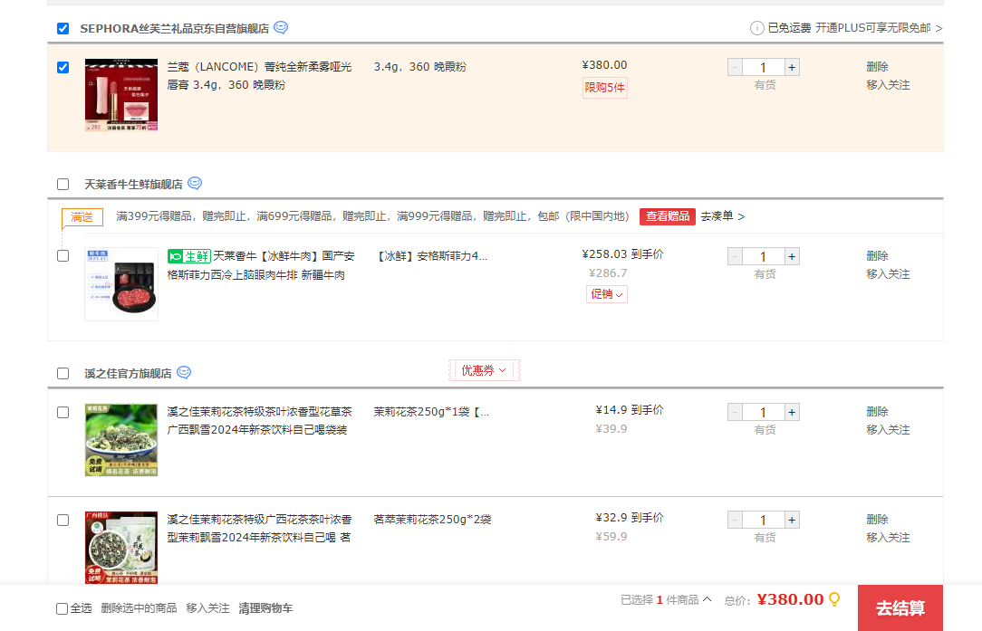Click the lightbulb icon beside total price

tap(835, 599)
